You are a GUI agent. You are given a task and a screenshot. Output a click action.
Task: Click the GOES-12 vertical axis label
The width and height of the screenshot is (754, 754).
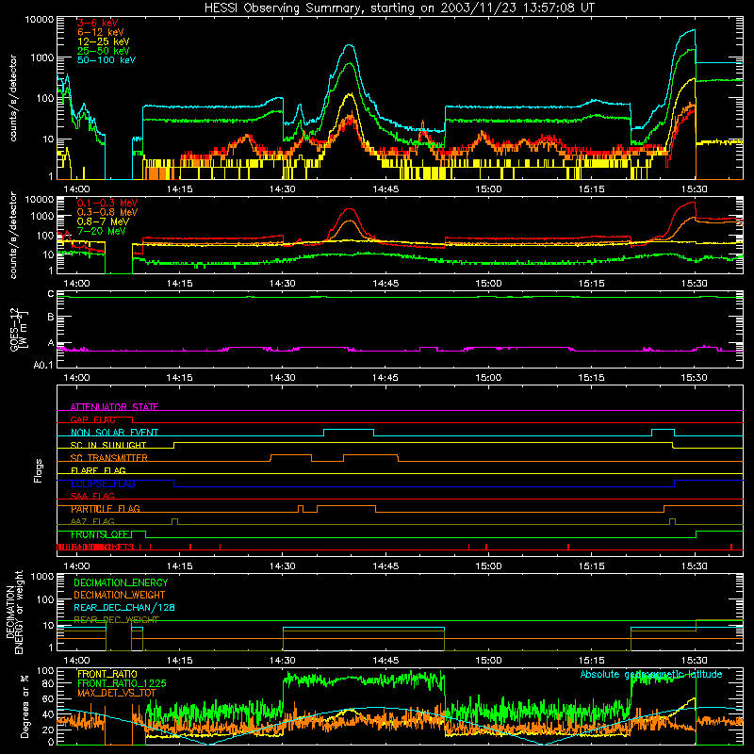[x=18, y=329]
